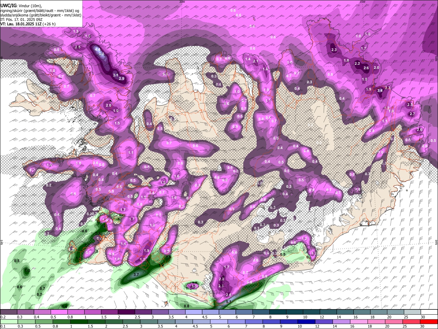Click the '4.4' snowfall value on the map
The image size is (438, 329).
point(98,49)
